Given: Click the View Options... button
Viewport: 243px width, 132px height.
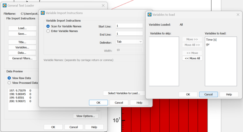Looking at the screenshot, I should click(85, 116).
